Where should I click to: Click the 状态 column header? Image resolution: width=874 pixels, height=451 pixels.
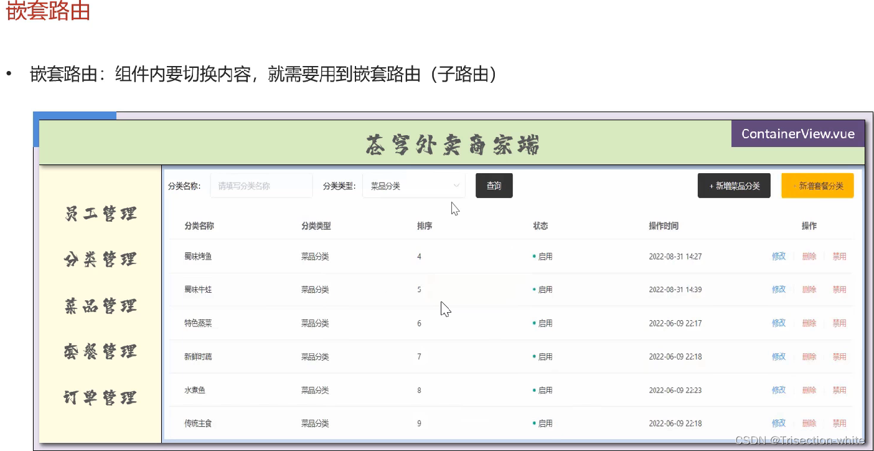click(x=540, y=226)
